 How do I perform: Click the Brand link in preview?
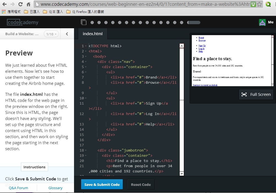coord(201,38)
